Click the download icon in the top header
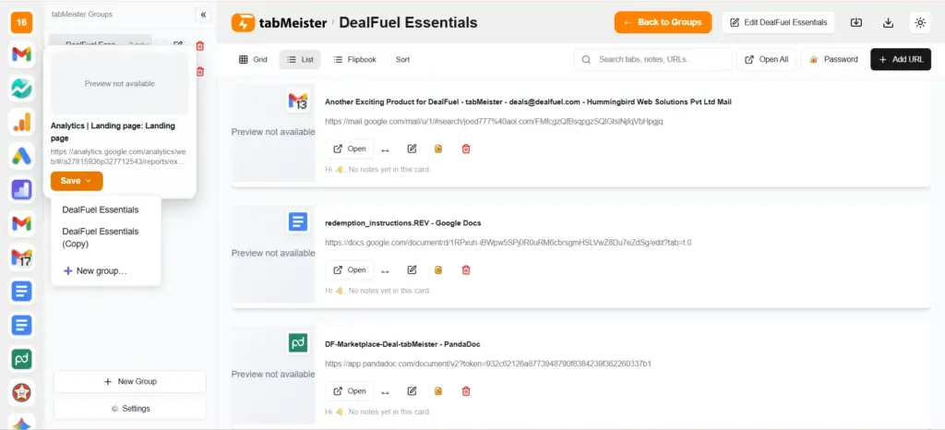Viewport: 945px width, 430px height. 889,23
